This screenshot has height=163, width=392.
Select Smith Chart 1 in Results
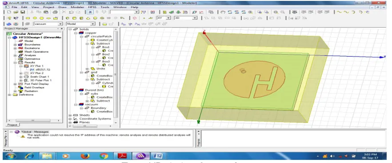[x=40, y=77]
